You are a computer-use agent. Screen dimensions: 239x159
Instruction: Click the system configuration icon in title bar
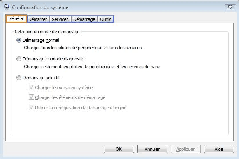click(x=7, y=7)
